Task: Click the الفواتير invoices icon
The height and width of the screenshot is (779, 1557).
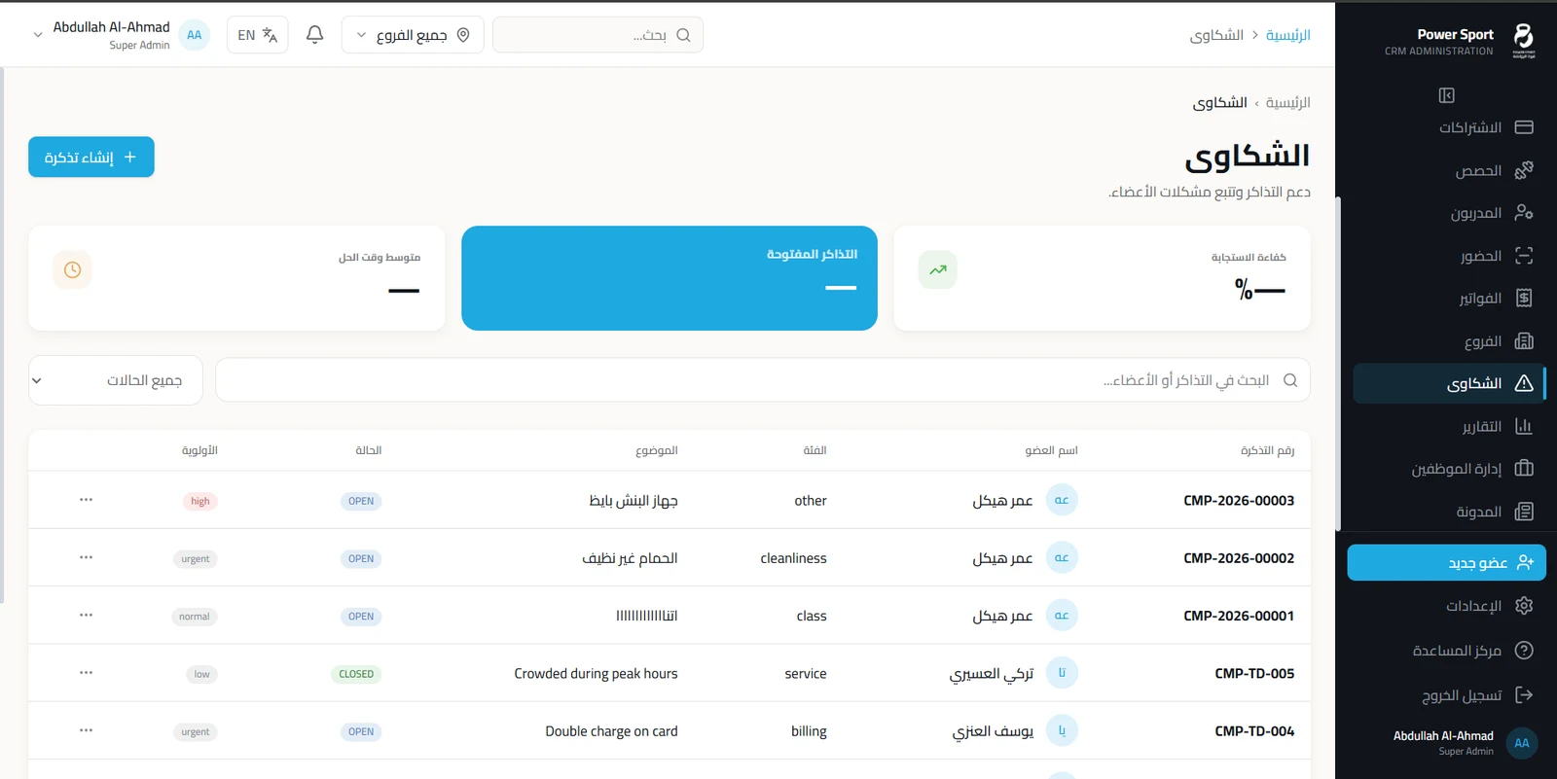Action: (1524, 299)
